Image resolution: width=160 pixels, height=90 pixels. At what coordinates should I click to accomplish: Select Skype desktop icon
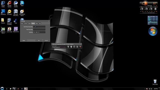point(22,3)
